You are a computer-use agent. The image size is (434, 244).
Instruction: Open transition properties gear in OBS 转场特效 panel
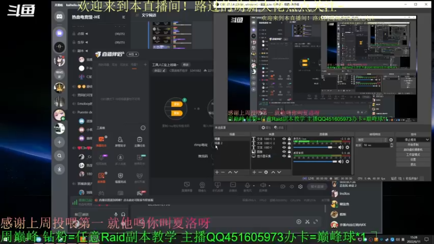pyautogui.click(x=391, y=140)
